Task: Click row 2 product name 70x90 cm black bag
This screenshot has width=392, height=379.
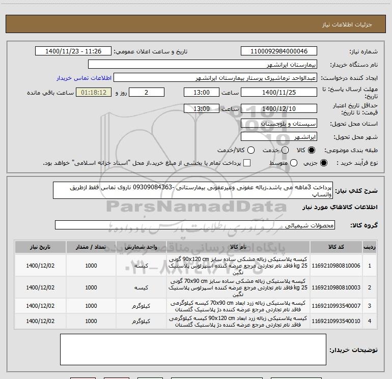Action: coord(238,287)
